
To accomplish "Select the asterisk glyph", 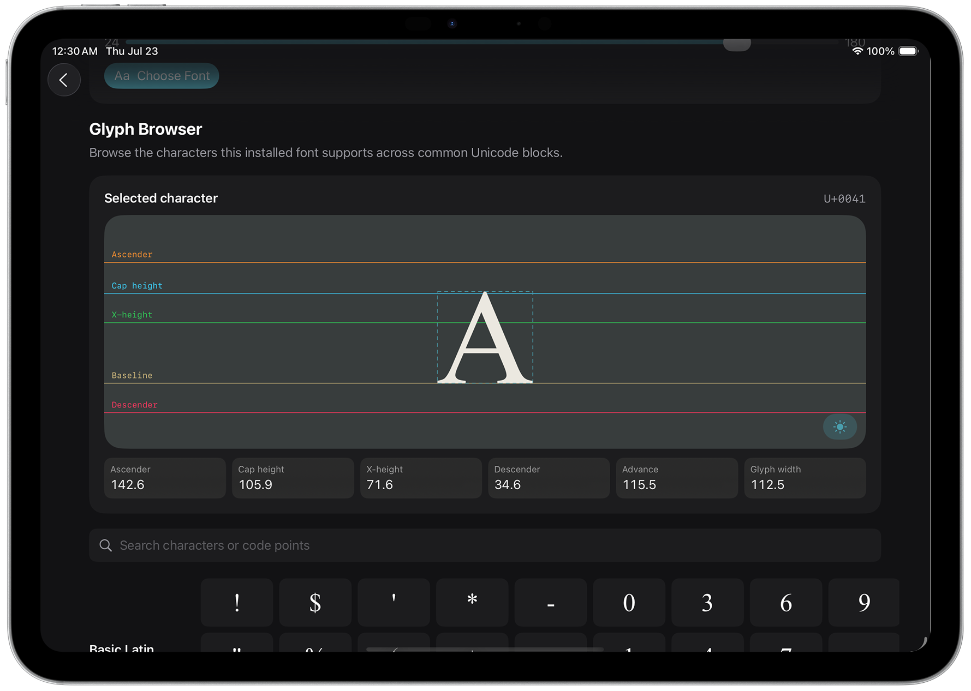I will pos(472,603).
